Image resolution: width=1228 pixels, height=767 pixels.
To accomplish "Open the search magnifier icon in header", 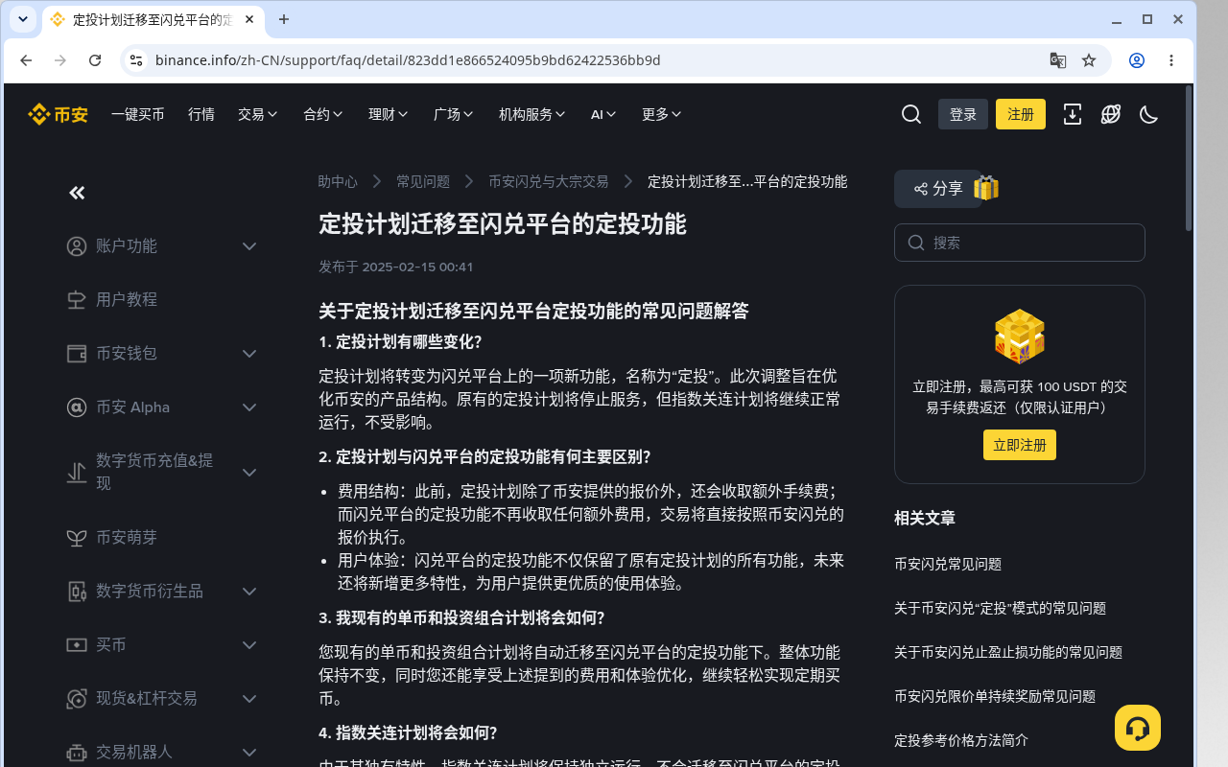I will (x=911, y=114).
